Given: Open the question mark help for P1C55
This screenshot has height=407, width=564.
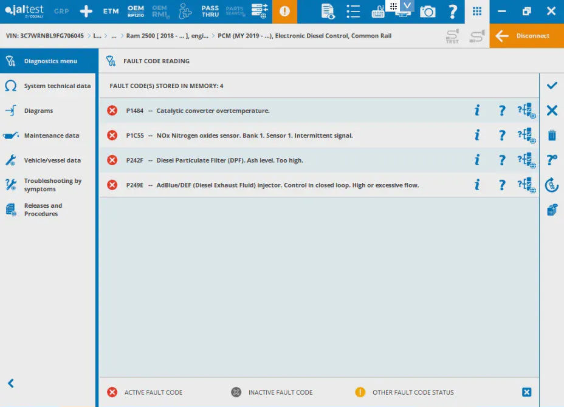Looking at the screenshot, I should (x=502, y=135).
